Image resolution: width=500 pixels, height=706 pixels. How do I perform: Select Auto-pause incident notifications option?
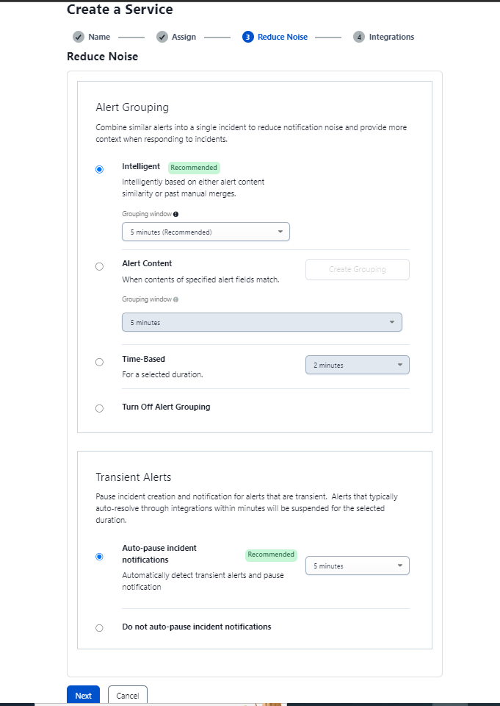pyautogui.click(x=100, y=557)
